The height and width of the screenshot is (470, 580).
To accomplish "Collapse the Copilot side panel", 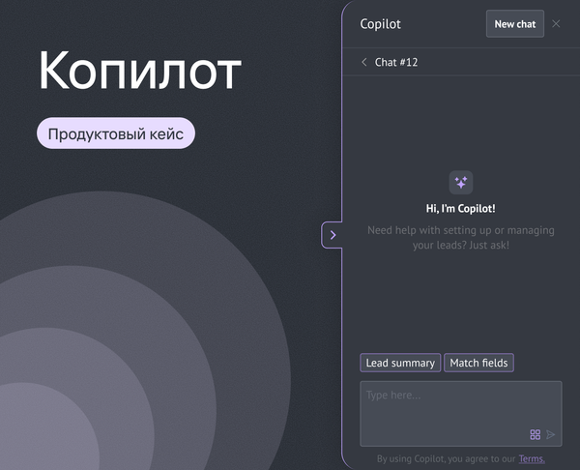I will pyautogui.click(x=333, y=235).
